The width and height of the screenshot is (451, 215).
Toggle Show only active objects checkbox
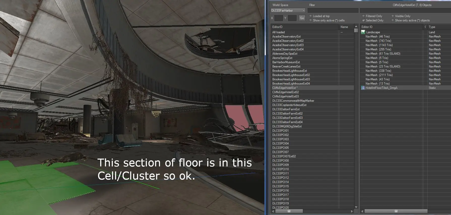click(393, 20)
